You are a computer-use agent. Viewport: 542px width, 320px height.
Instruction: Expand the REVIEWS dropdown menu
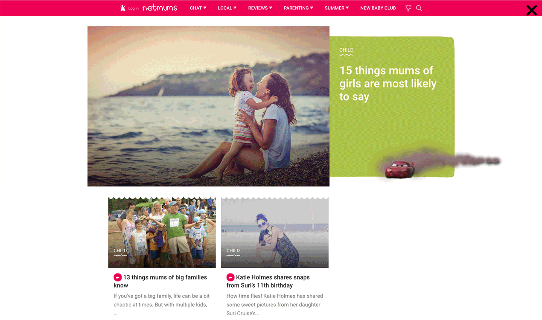click(x=260, y=8)
